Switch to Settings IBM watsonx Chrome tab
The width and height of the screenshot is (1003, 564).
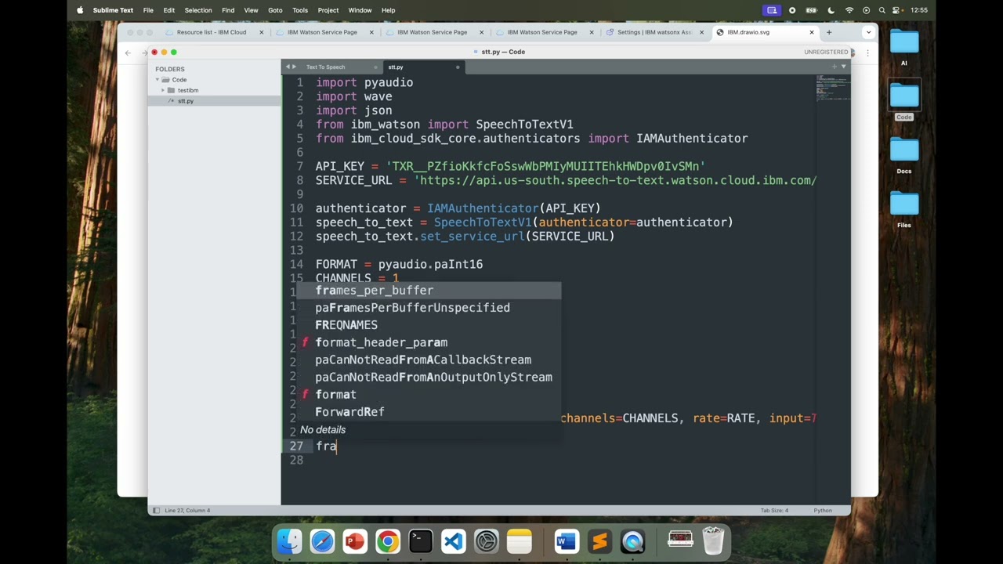pyautogui.click(x=654, y=32)
